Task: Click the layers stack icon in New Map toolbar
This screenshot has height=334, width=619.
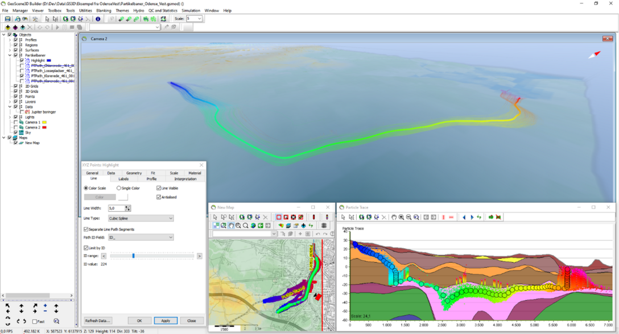Action: (x=288, y=226)
